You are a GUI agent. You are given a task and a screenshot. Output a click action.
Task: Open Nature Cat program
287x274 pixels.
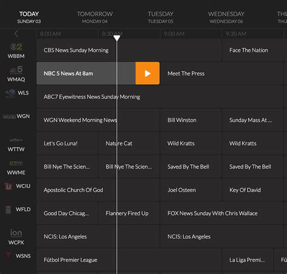point(129,143)
